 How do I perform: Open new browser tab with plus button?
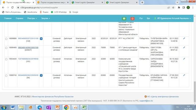142,2
